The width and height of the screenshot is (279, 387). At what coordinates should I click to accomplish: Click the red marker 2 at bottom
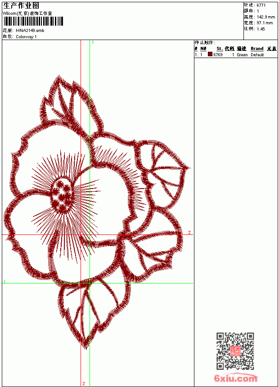pos(84,383)
